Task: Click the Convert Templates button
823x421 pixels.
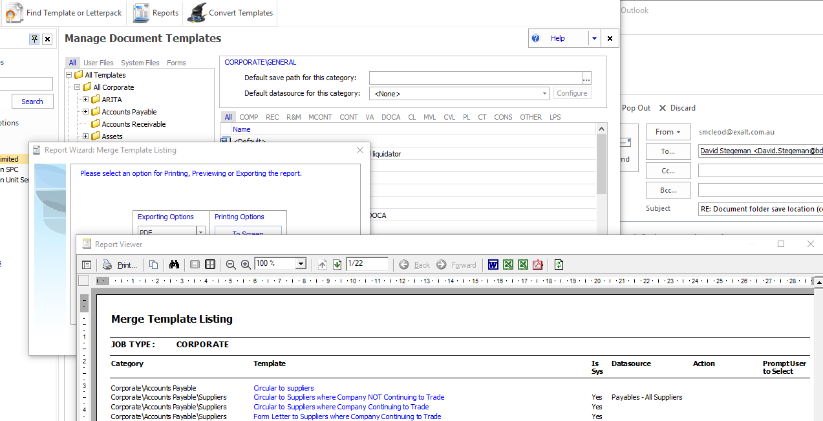Action: (231, 13)
